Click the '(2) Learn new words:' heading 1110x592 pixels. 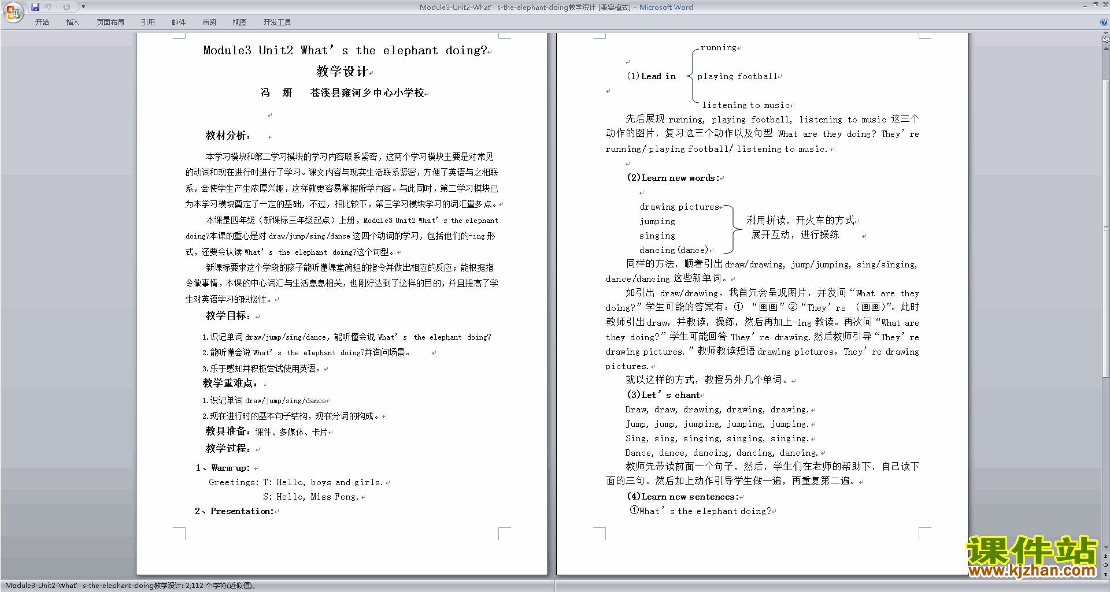click(673, 178)
